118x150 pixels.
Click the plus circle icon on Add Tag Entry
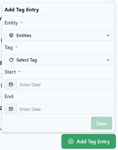[x=71, y=141]
